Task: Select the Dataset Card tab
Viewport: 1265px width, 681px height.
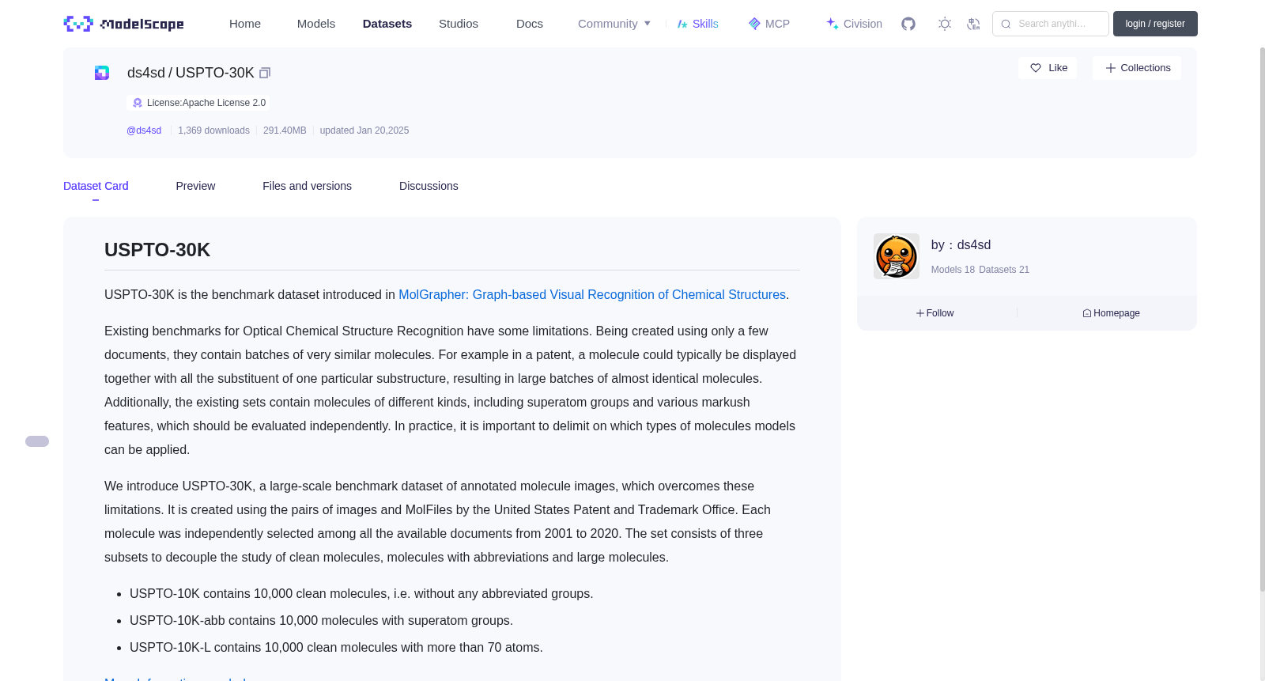Action: 96,186
